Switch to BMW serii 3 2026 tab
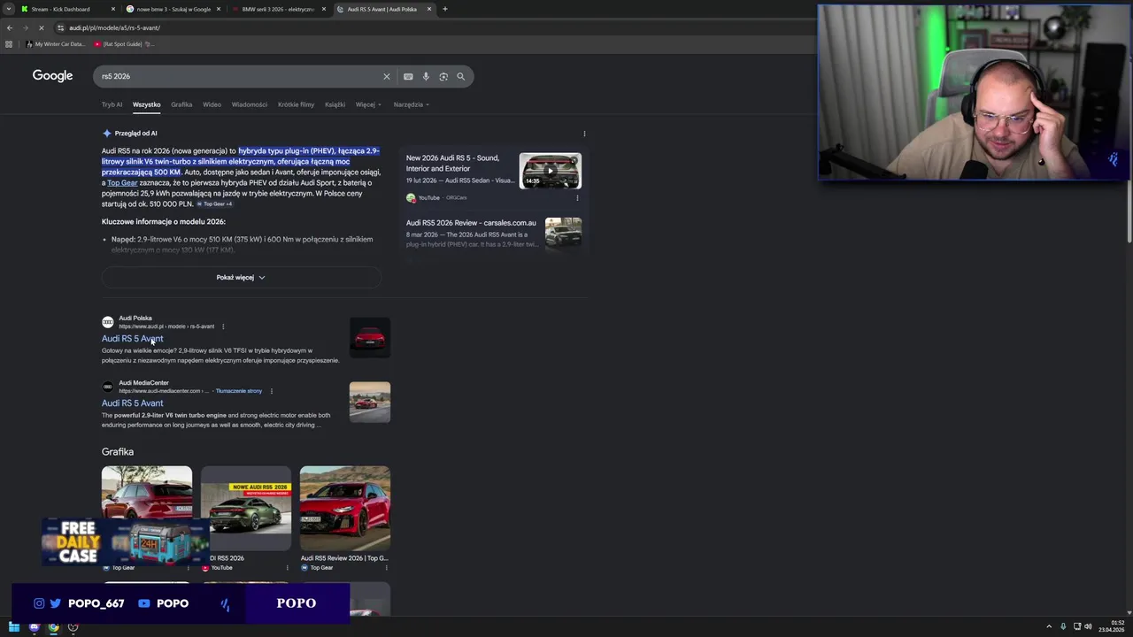The image size is (1133, 637). pos(277,9)
